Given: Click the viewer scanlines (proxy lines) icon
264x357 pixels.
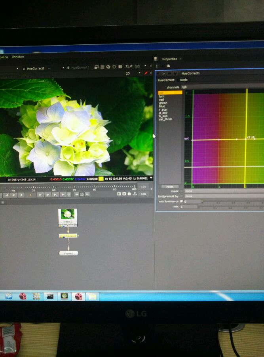Looking at the screenshot, I should (102, 67).
